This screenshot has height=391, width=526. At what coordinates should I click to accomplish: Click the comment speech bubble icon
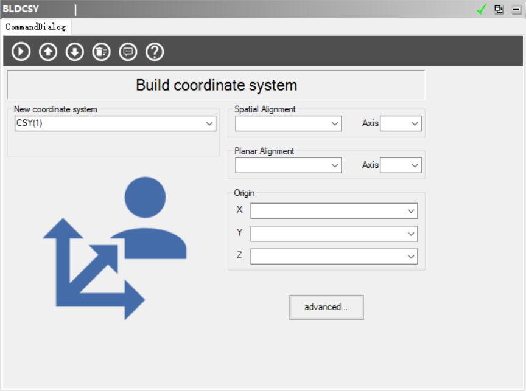128,52
